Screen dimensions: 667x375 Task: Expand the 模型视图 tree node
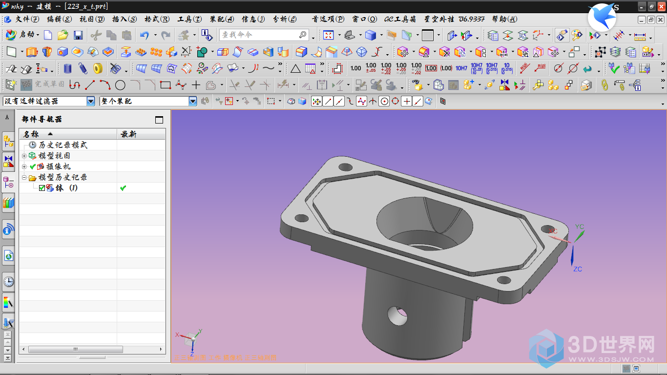tap(24, 156)
